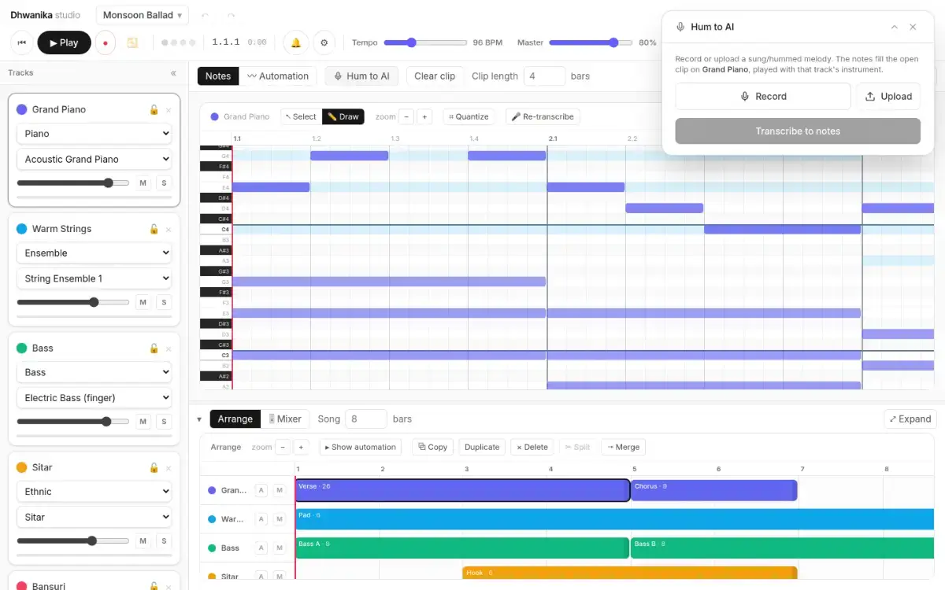This screenshot has width=945, height=590.
Task: Open the settings gear in the transport bar
Action: click(324, 42)
